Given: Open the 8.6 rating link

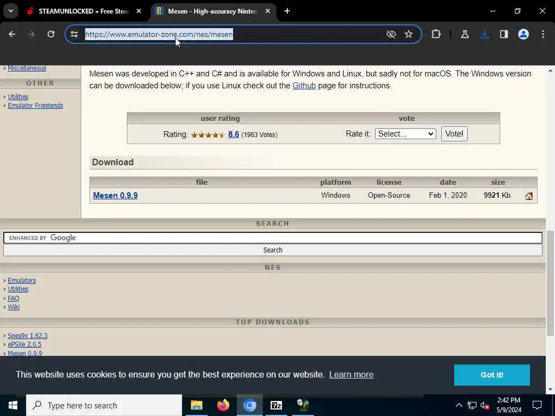Looking at the screenshot, I should (234, 134).
